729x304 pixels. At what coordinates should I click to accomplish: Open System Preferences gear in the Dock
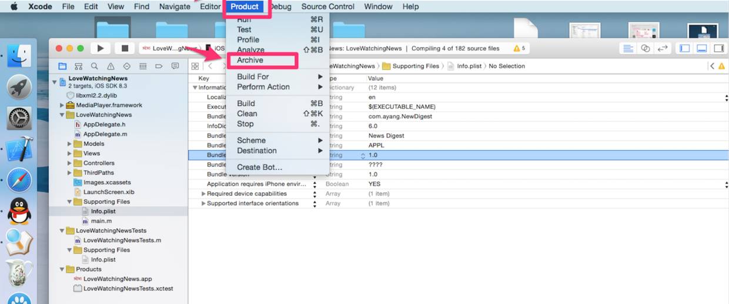[19, 118]
